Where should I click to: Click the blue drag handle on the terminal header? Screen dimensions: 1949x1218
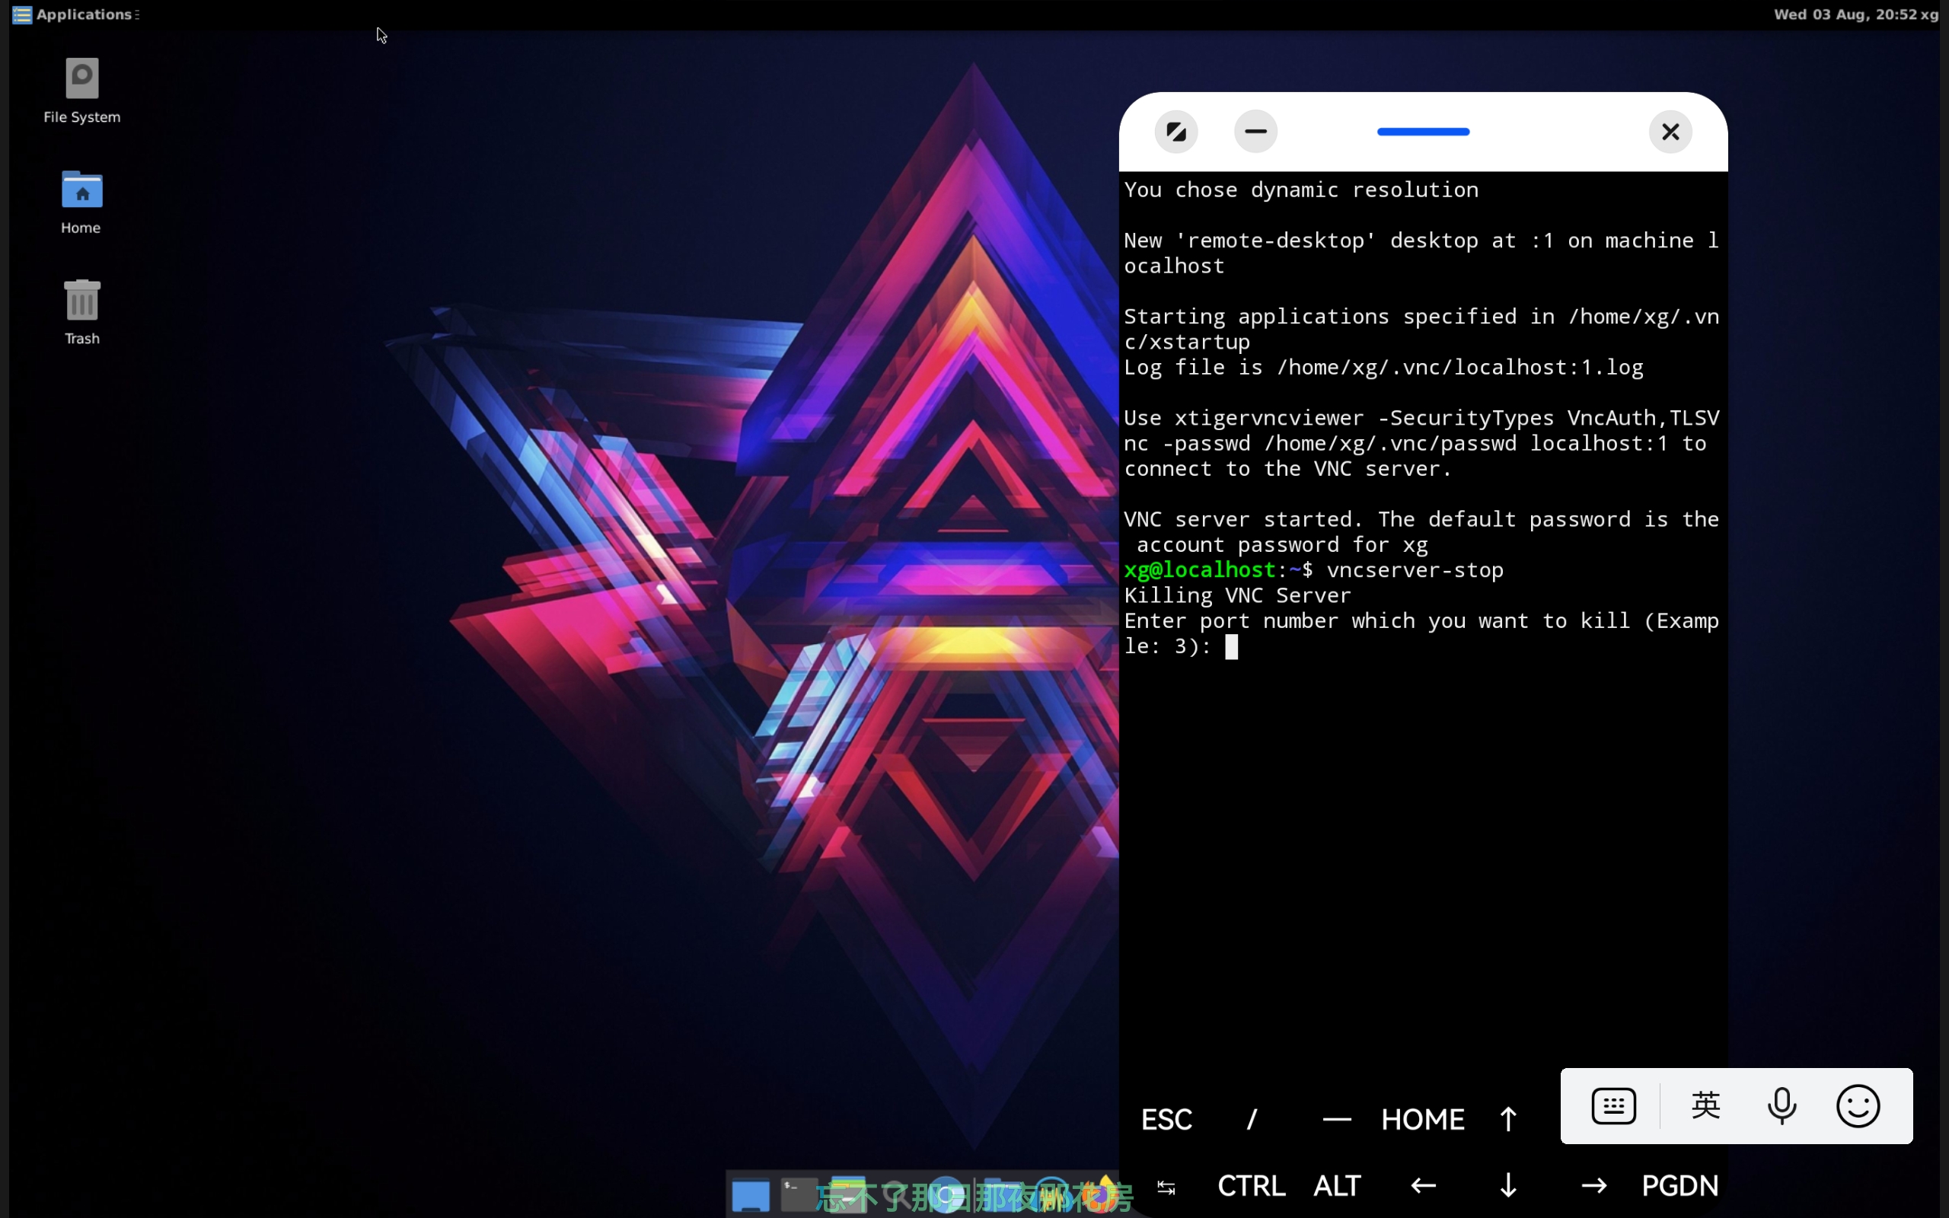[1423, 131]
